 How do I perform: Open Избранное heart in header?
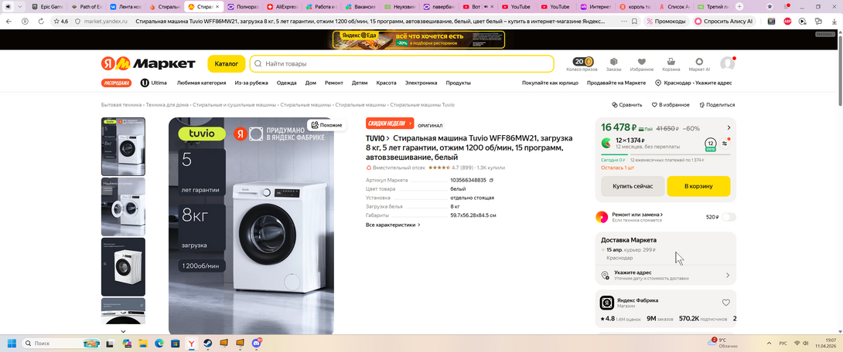click(x=641, y=64)
